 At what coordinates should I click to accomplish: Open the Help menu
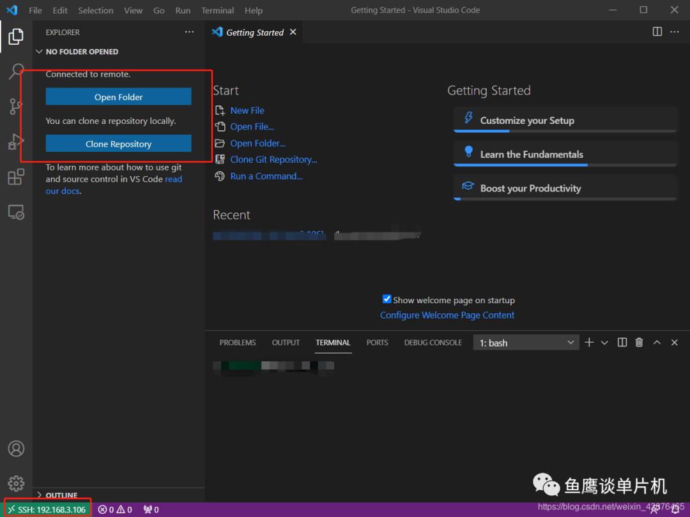254,10
